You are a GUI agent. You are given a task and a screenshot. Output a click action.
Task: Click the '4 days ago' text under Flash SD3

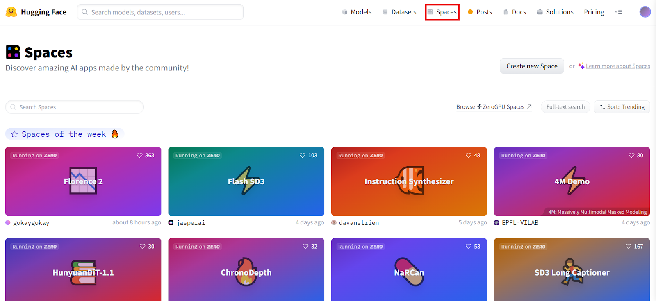(310, 222)
